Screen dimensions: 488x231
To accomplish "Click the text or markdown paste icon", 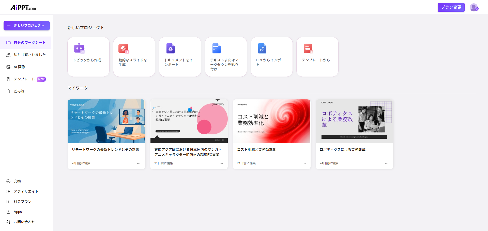I will (216, 48).
